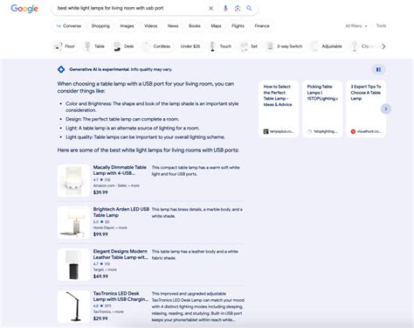The height and width of the screenshot is (328, 414).
Task: Open 3 Expert Tips To Choose A Table Lamp card
Action: point(366,108)
